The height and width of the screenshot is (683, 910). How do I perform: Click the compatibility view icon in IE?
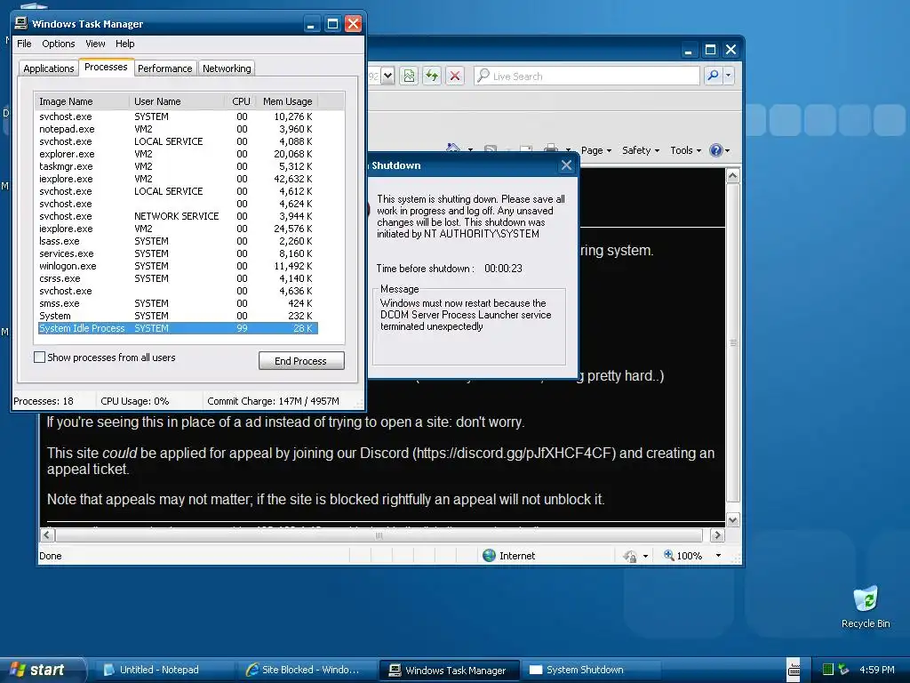point(409,76)
